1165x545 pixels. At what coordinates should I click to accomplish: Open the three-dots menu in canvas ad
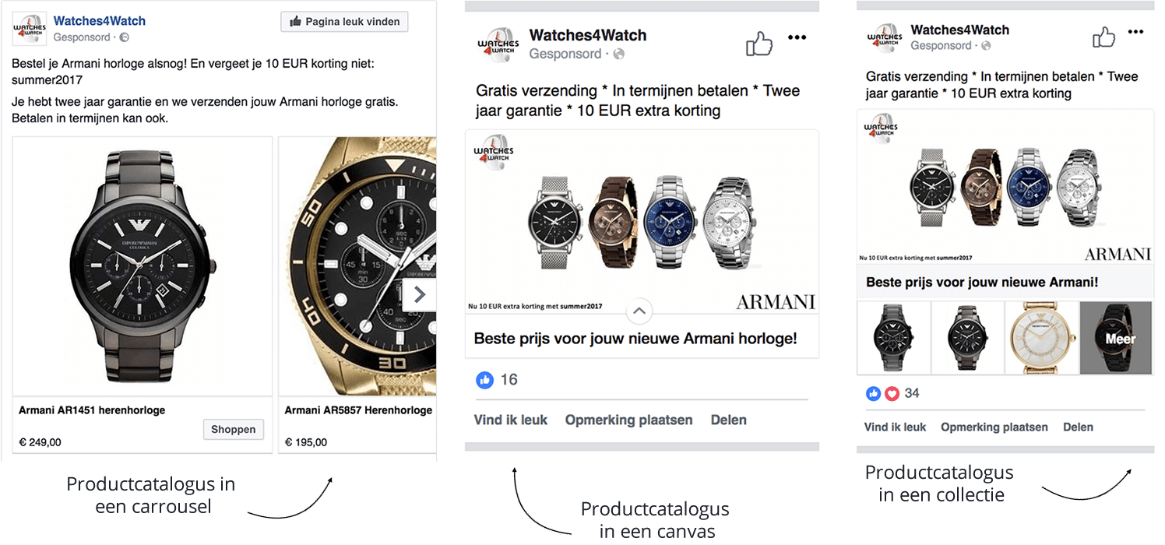click(797, 37)
